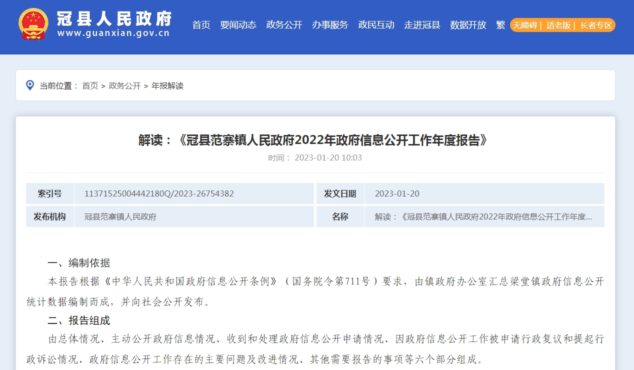Click the 当前位置 label

click(59, 85)
